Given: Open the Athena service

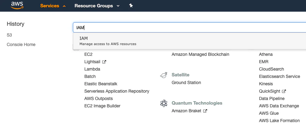Looking at the screenshot, I should click(266, 54).
